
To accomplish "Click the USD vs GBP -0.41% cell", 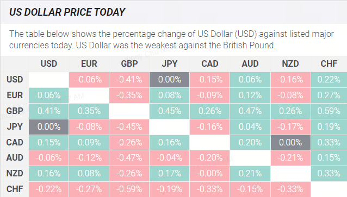I will [x=129, y=80].
